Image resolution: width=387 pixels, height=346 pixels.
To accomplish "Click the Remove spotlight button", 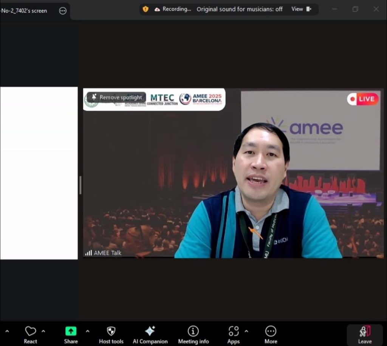I will (116, 97).
